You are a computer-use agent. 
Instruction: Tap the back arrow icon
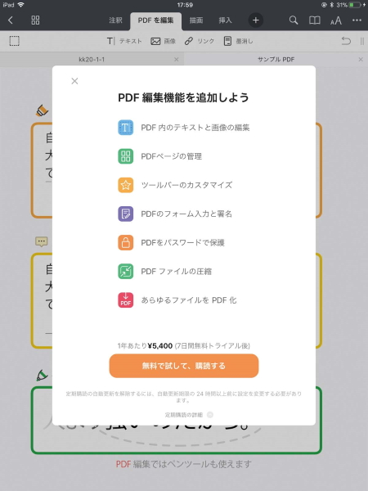[11, 20]
